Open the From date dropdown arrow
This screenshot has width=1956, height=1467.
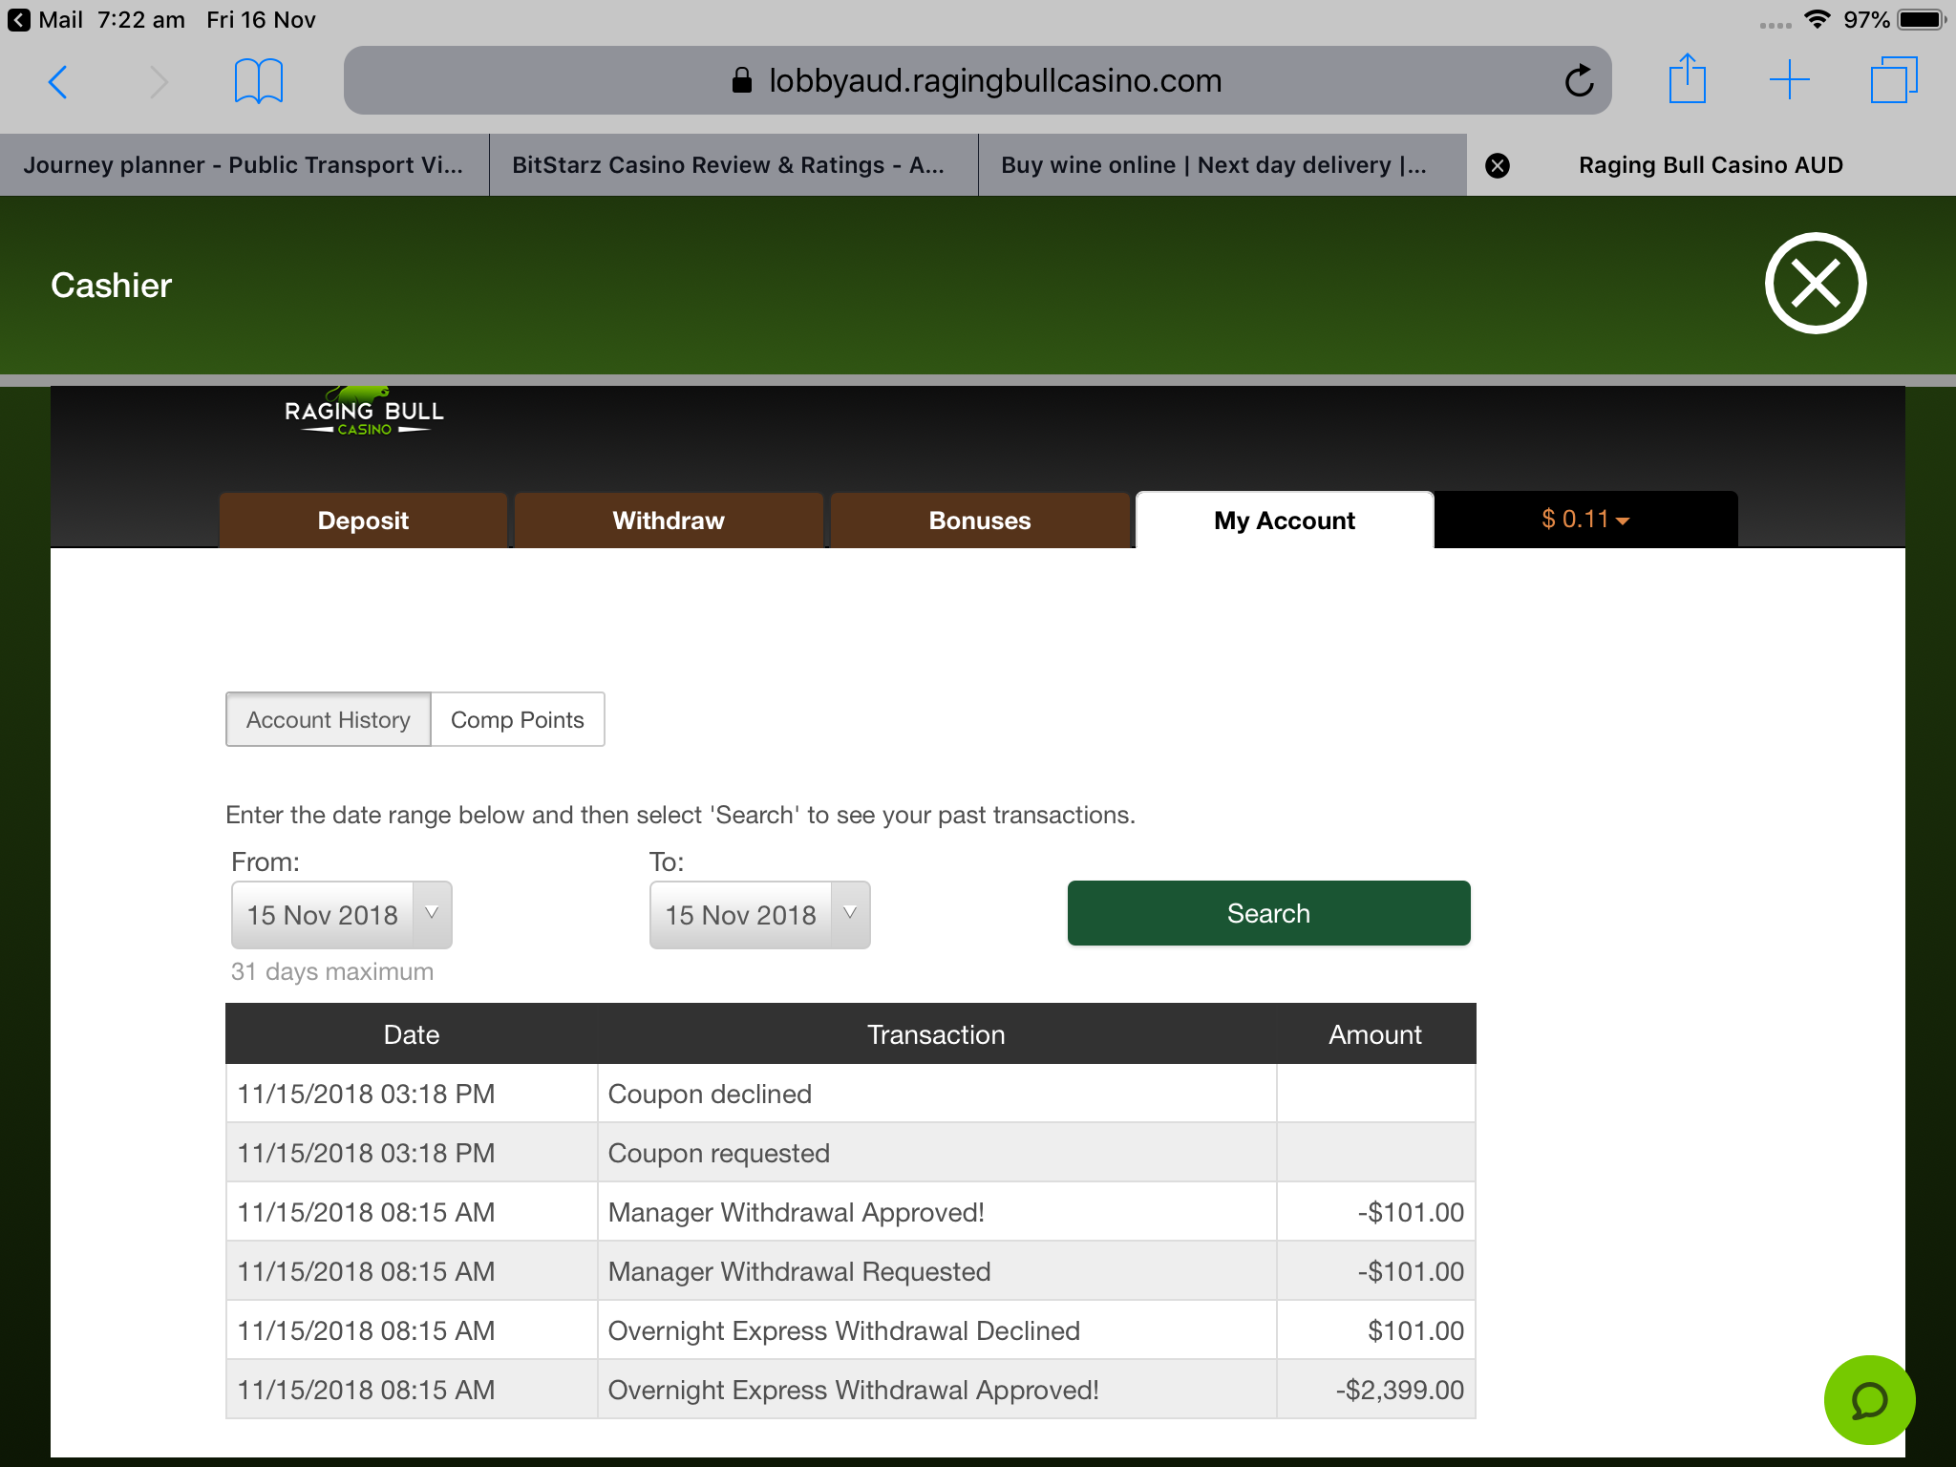[432, 913]
